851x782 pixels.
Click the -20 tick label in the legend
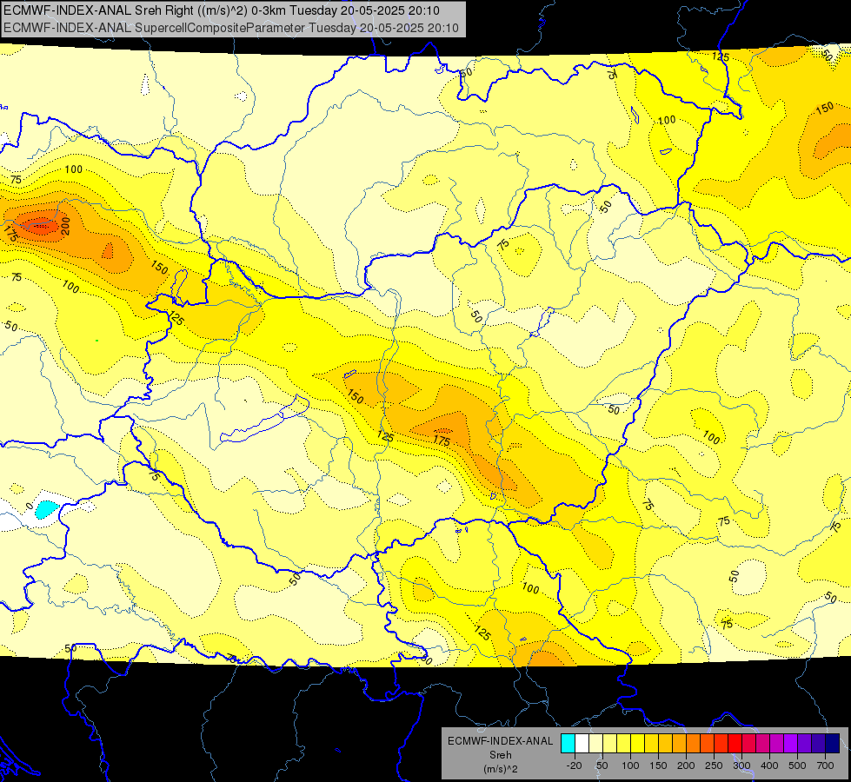[574, 765]
